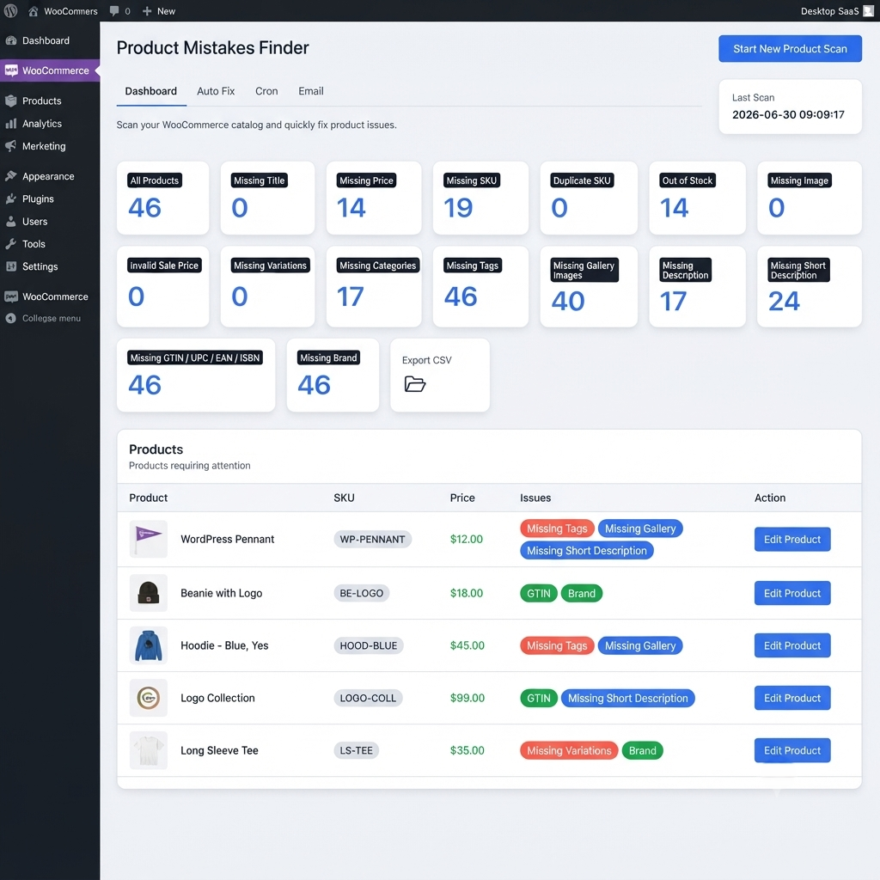Image resolution: width=880 pixels, height=880 pixels.
Task: Click the purple WooCommerce sidebar icon
Action: click(x=10, y=70)
